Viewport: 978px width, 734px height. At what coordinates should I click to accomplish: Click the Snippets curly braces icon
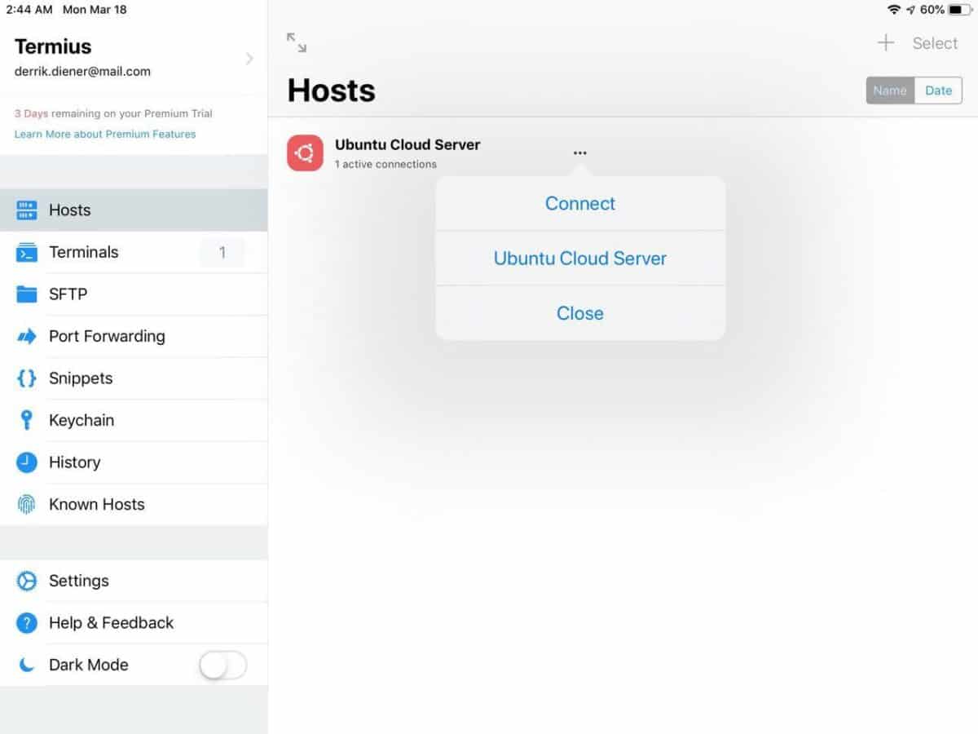tap(27, 378)
